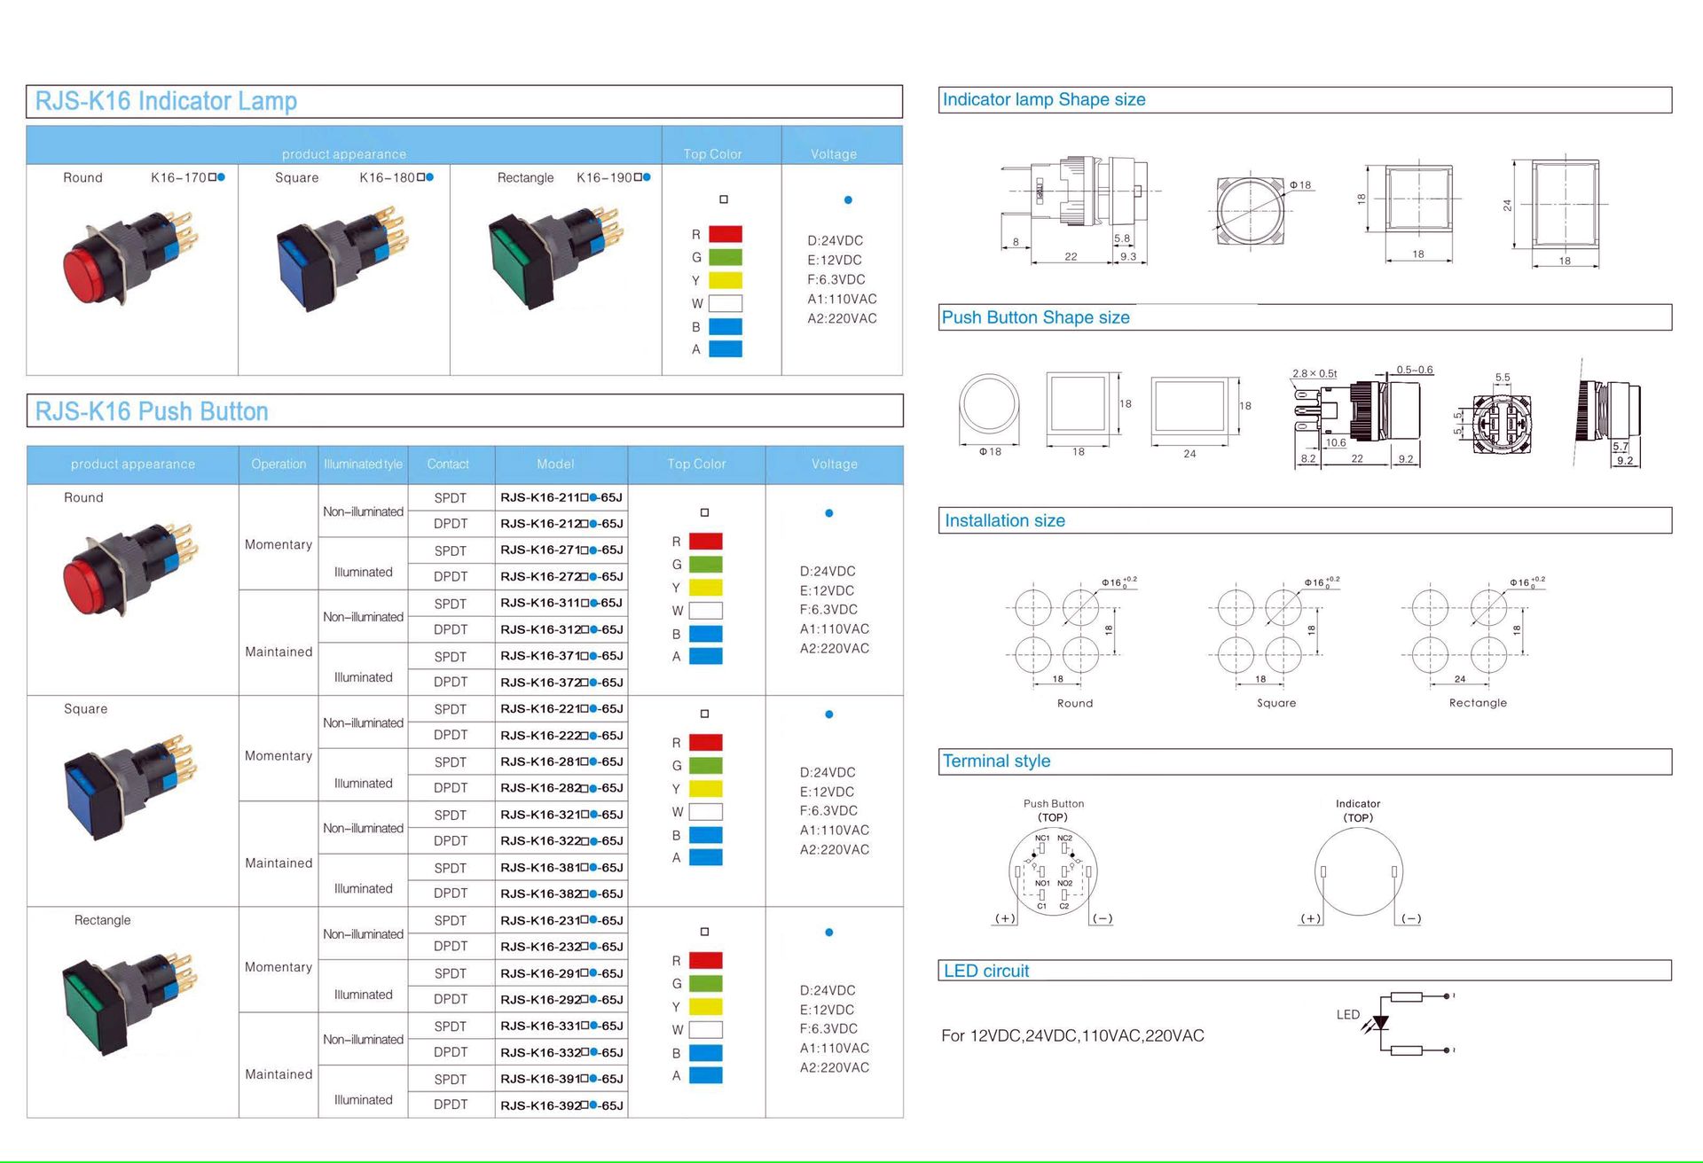Click model RJS-K16-211 in the table
1703x1163 pixels.
coord(561,497)
